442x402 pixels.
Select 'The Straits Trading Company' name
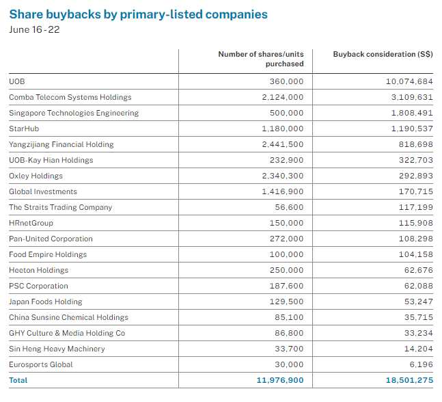pyautogui.click(x=60, y=207)
